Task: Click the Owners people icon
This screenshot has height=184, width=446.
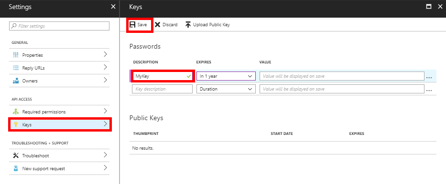Action: point(16,81)
